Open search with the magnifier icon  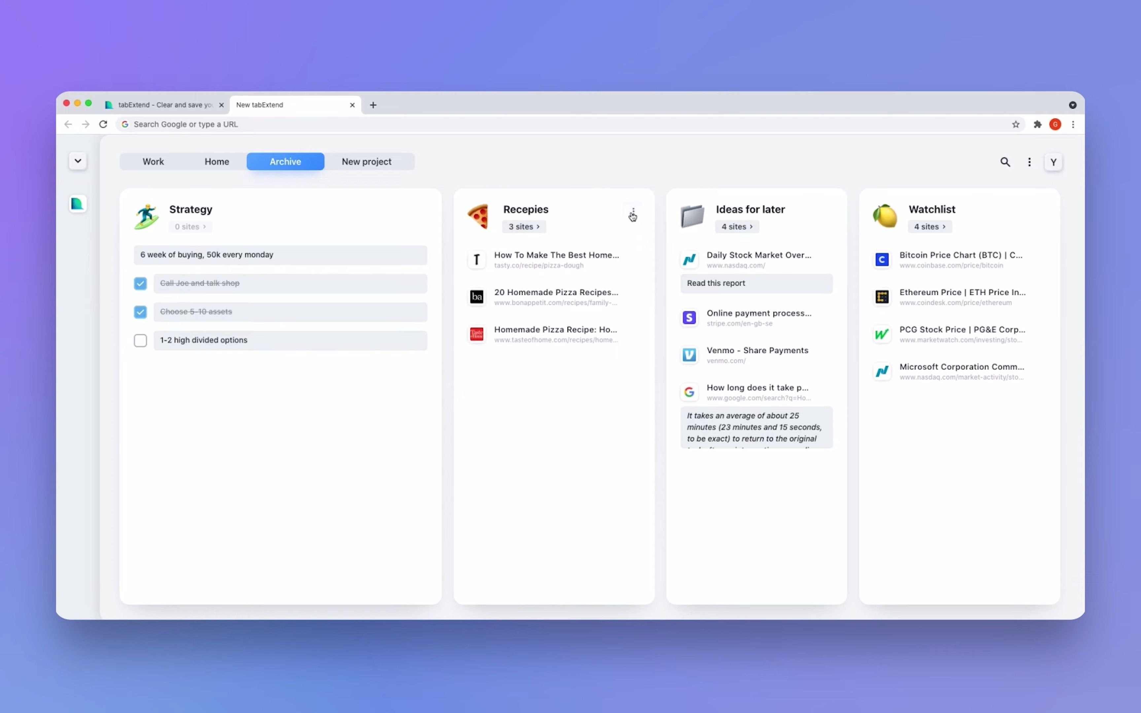tap(1005, 162)
